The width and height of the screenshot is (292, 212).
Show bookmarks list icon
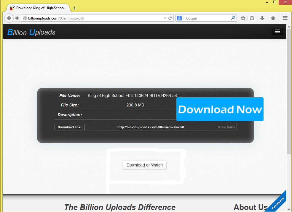(x=252, y=18)
